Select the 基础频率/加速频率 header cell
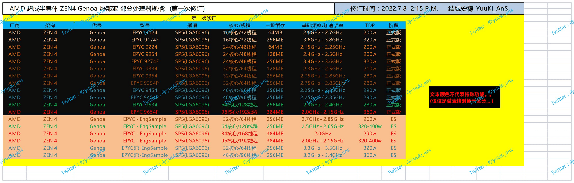 [323, 25]
